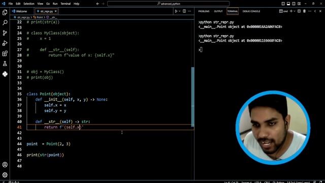This screenshot has height=183, width=325.
Task: Click the editor vertical scrollbar thumb
Action: coord(193,97)
